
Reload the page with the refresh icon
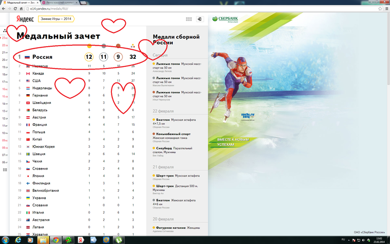point(15,9)
